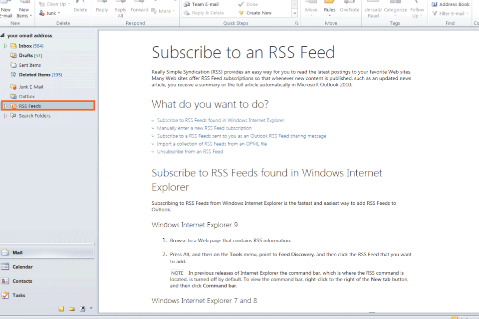The image size is (479, 319).
Task: Open the Shortcuts icon in navigation pane
Action: pyautogui.click(x=82, y=309)
